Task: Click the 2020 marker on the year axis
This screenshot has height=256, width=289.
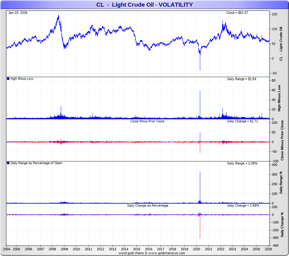Action: [x=197, y=249]
